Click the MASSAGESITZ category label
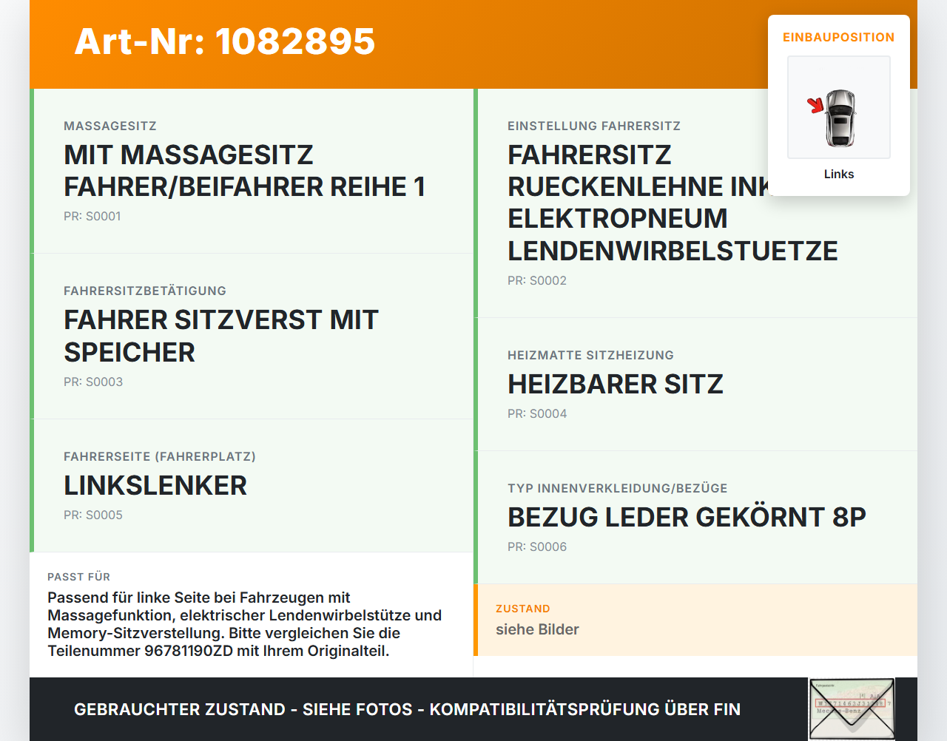The width and height of the screenshot is (947, 741). pyautogui.click(x=110, y=126)
